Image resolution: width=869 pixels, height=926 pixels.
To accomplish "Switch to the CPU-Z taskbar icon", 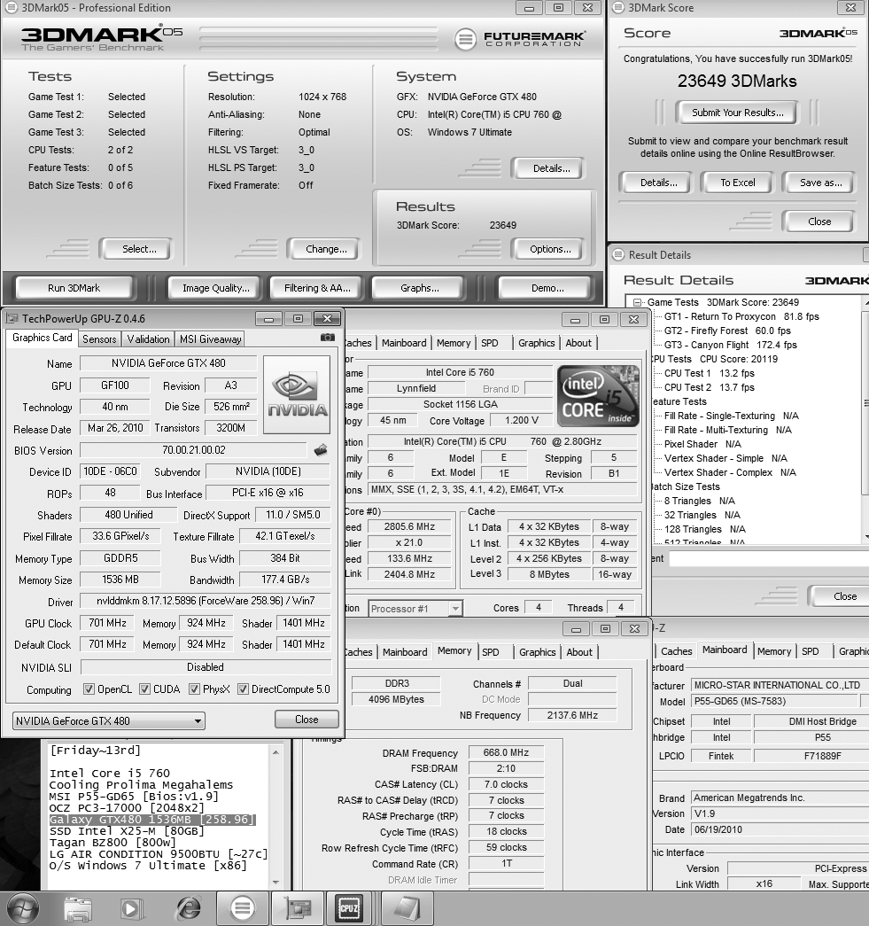I will pos(349,908).
